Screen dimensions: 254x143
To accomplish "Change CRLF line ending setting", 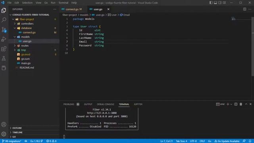I will [x=202, y=141].
